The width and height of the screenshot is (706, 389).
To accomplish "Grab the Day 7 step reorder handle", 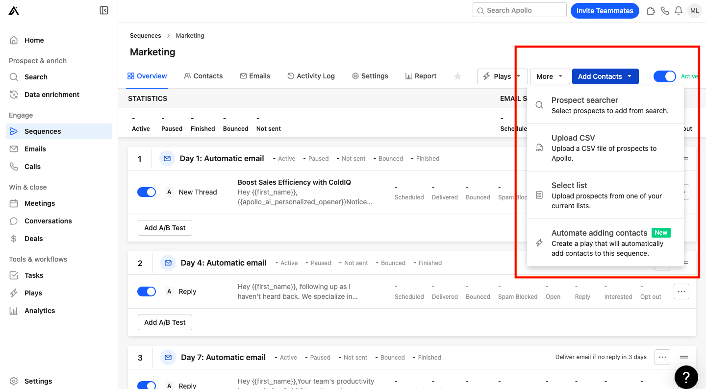I will click(684, 357).
